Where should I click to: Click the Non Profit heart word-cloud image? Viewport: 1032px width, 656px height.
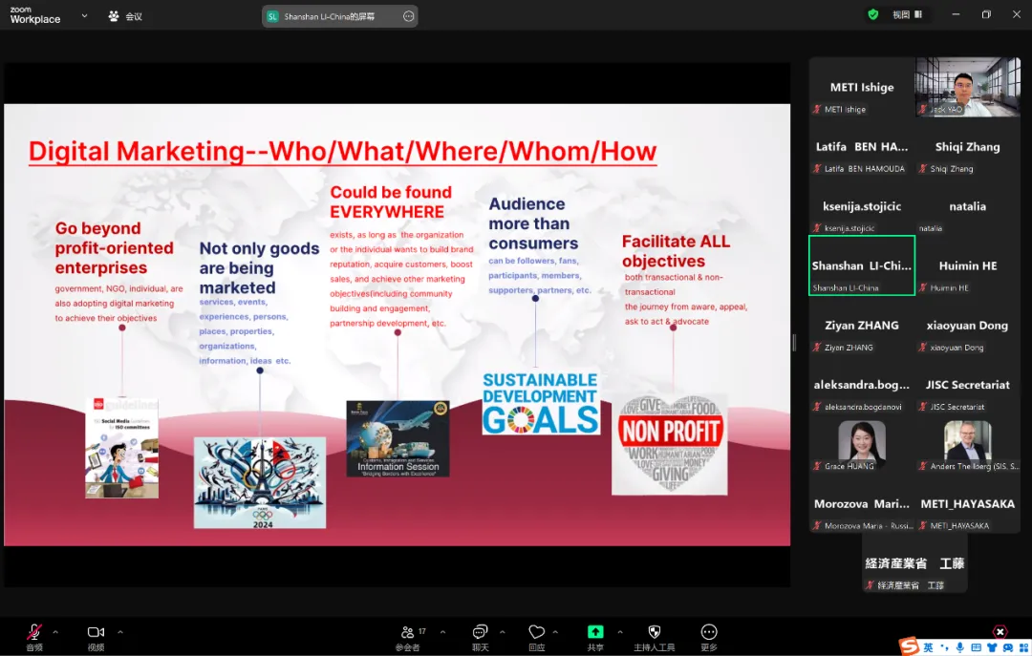[x=669, y=444]
